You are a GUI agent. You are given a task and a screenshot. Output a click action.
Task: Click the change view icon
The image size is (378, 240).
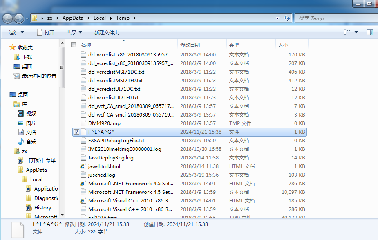point(347,32)
